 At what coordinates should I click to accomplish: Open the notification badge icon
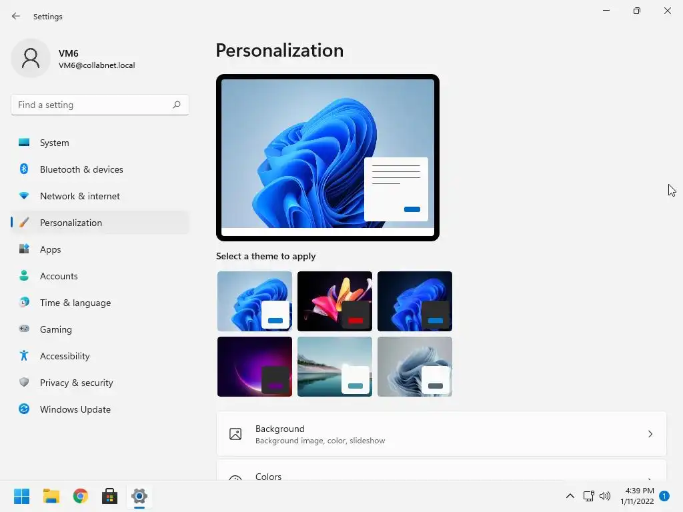(x=664, y=496)
